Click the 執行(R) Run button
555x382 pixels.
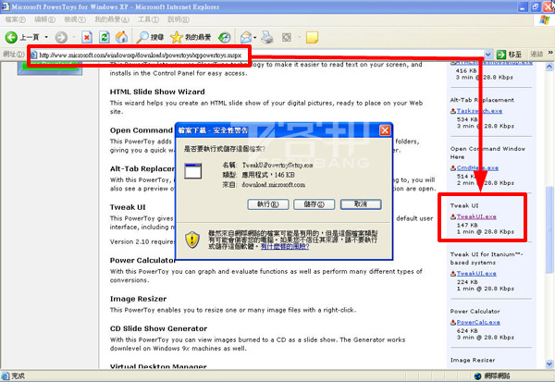tap(268, 204)
